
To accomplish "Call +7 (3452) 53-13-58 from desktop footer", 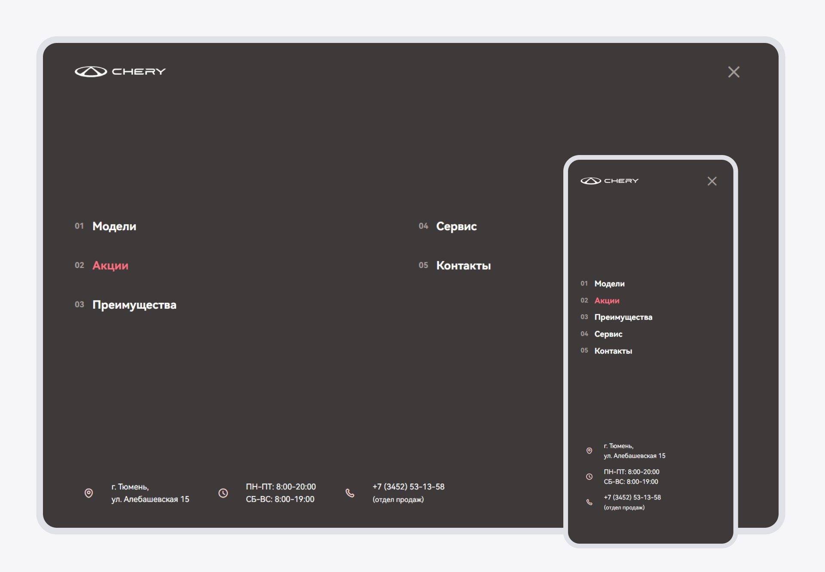I will coord(408,487).
